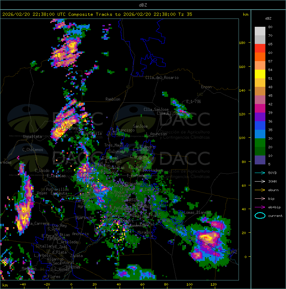Click the '60' tick on the horizontal km axis
This screenshot has width=286, height=289.
(x=142, y=285)
